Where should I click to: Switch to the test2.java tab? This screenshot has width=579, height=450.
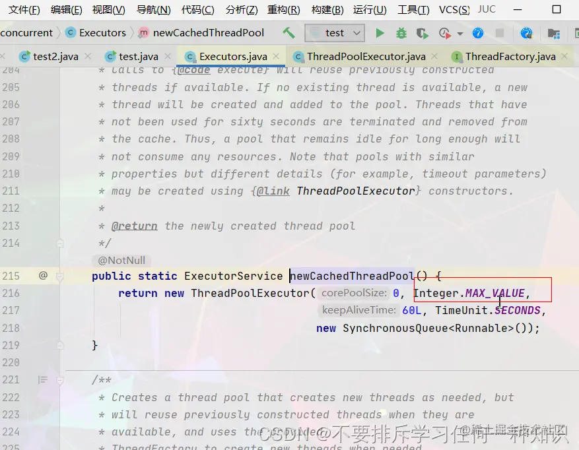55,57
